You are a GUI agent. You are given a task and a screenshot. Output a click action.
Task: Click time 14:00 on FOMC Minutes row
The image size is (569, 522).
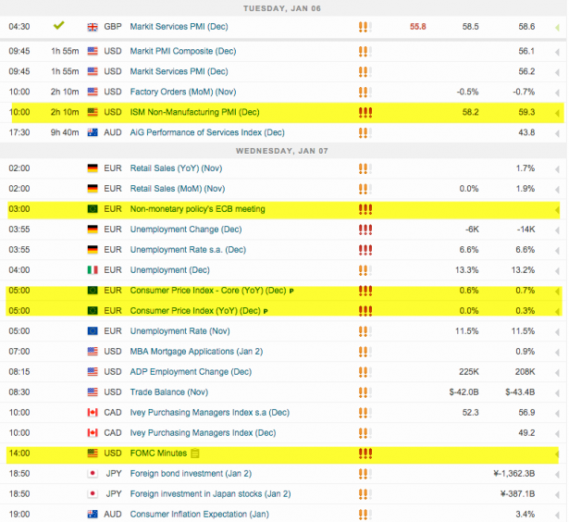tap(19, 453)
